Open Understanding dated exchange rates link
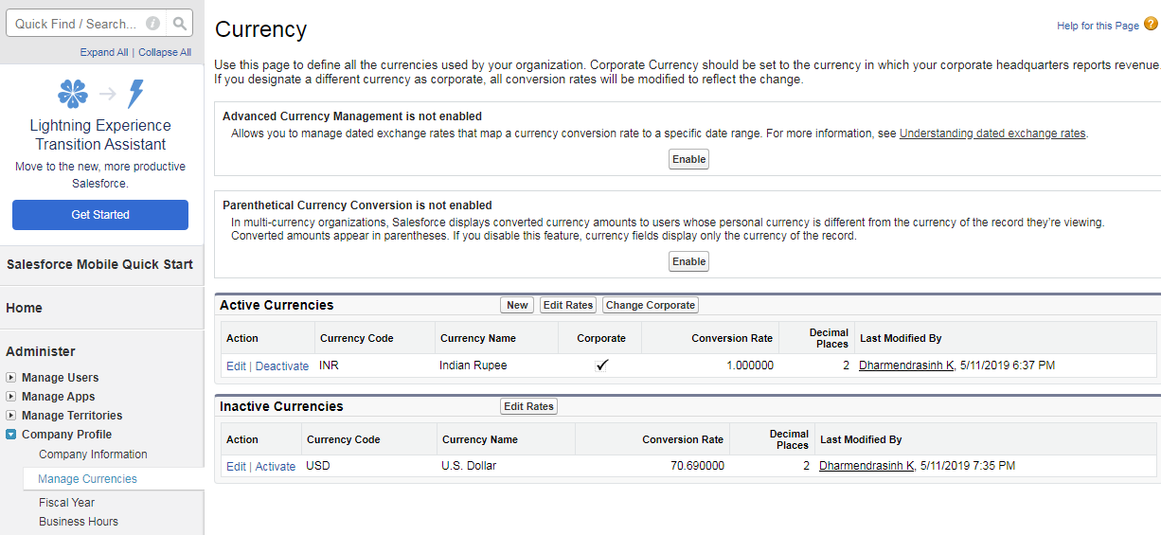Screen dimensions: 1161x535 [992, 134]
